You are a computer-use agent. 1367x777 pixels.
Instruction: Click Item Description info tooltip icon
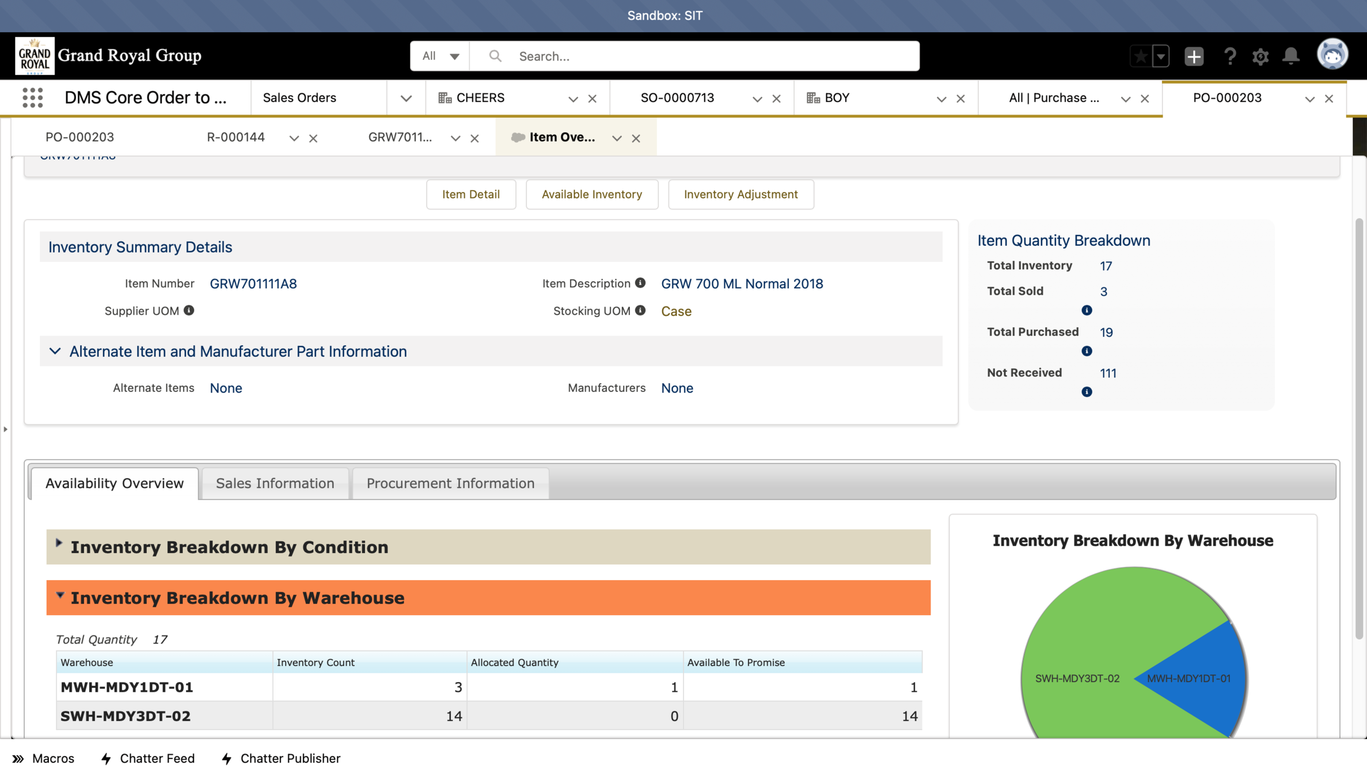[640, 283]
